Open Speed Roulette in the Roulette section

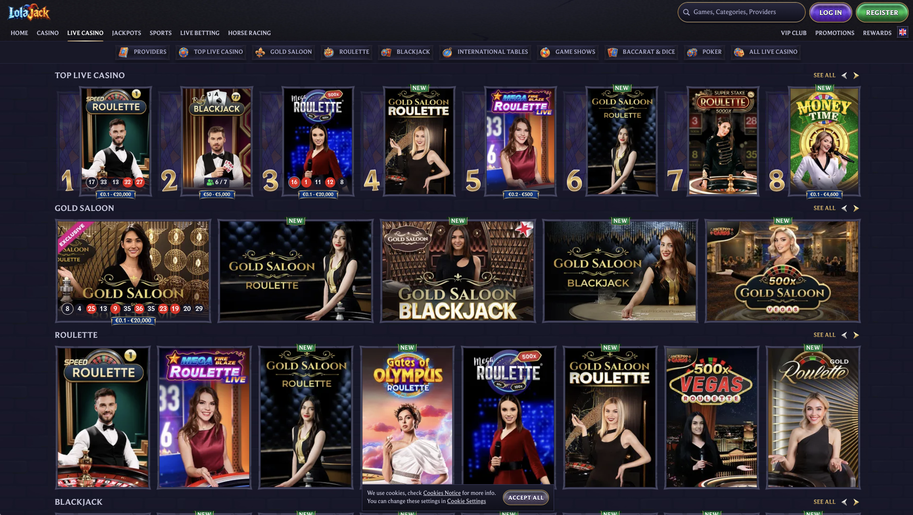point(103,417)
